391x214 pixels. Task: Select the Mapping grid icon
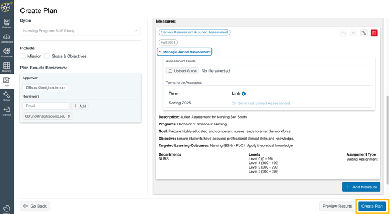[x=7, y=67]
